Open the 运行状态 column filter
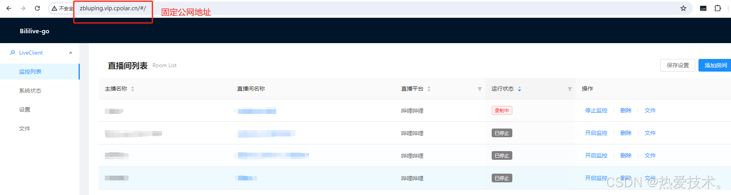The image size is (731, 195). (569, 89)
